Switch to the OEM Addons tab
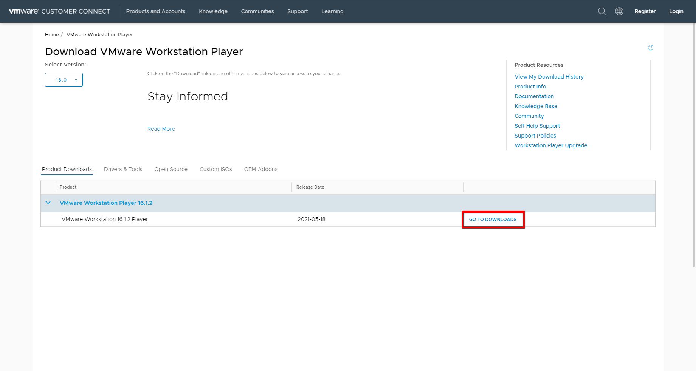 261,169
